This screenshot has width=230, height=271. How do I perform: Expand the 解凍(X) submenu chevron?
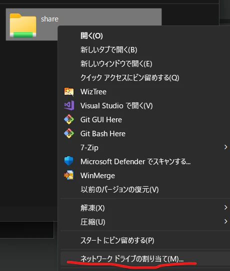[225, 207]
